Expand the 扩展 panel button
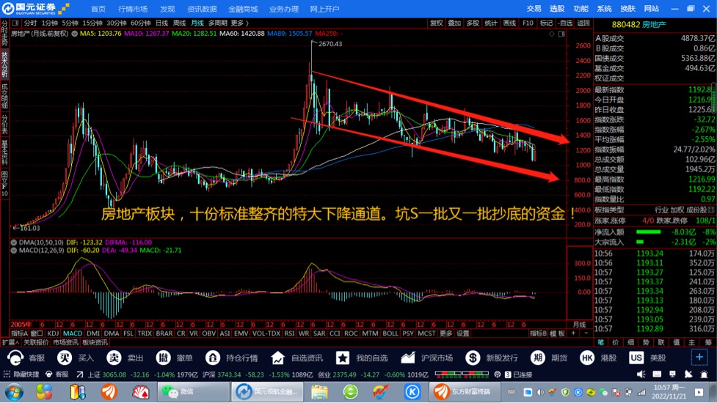This screenshot has width=717, height=403. point(10,342)
